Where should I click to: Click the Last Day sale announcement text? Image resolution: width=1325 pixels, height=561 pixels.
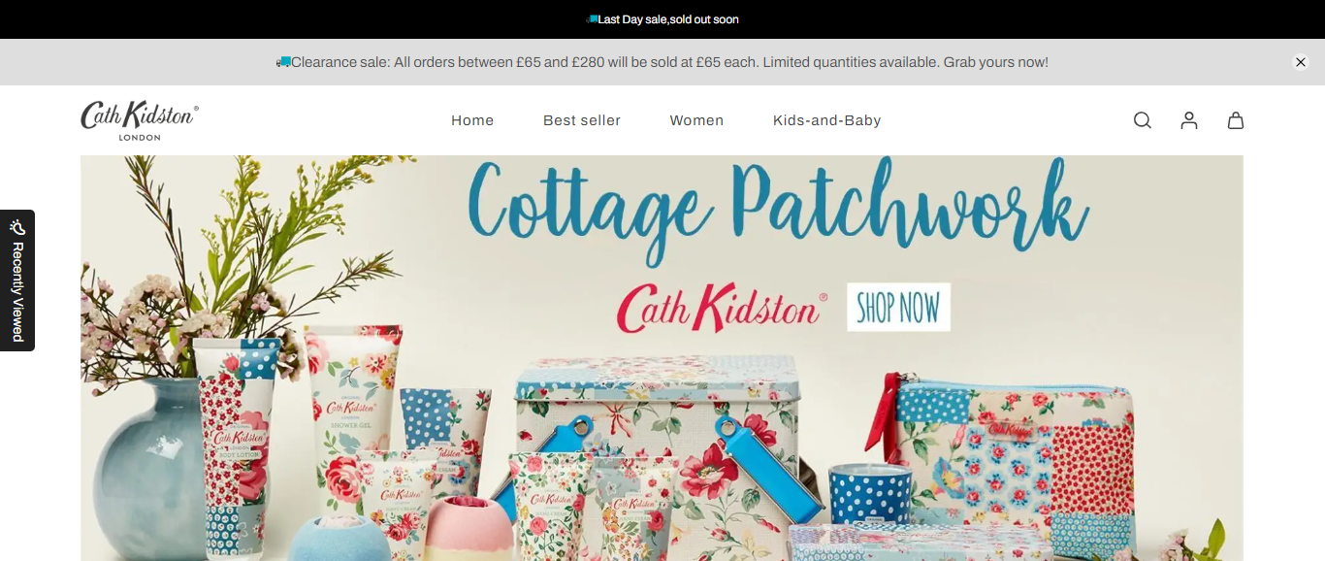click(668, 19)
